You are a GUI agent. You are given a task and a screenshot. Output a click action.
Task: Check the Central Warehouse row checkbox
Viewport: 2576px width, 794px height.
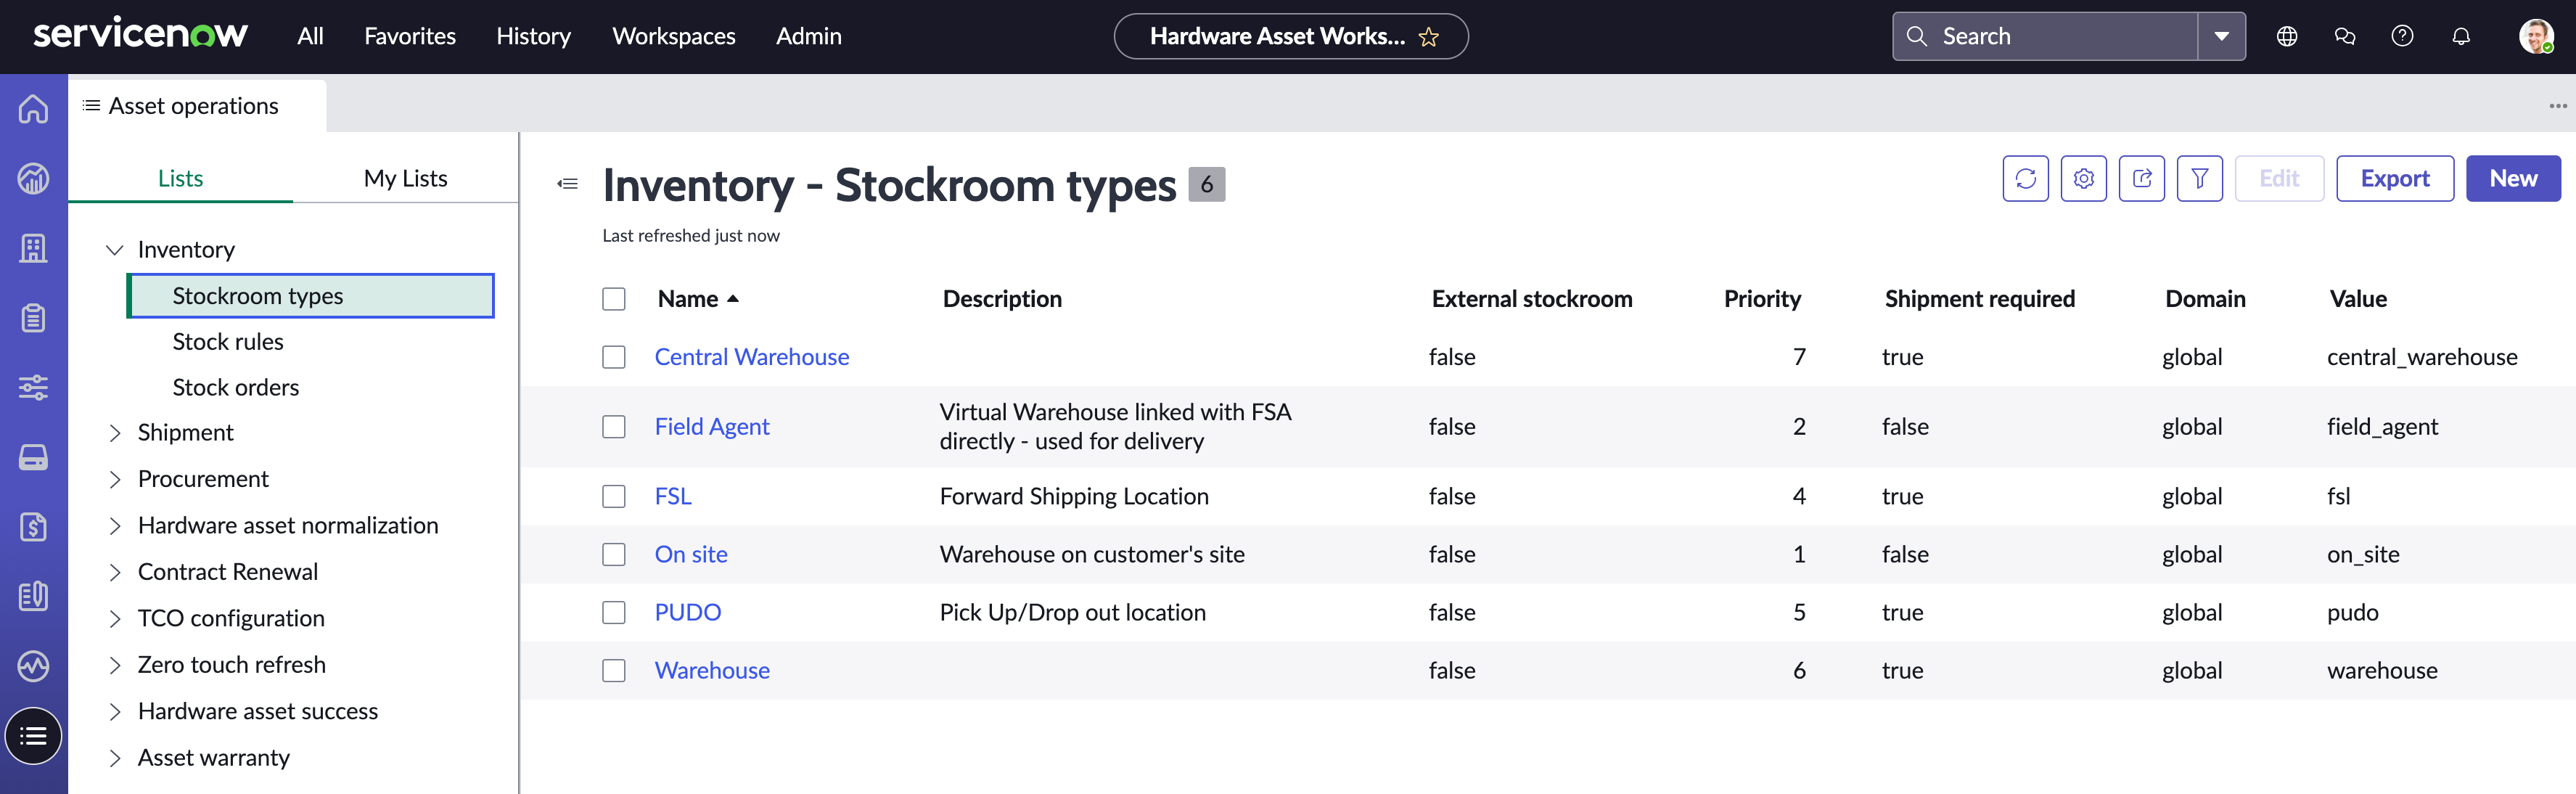pos(614,357)
